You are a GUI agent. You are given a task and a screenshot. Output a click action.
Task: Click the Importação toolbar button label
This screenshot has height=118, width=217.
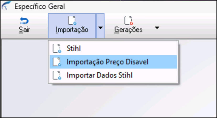point(72,30)
